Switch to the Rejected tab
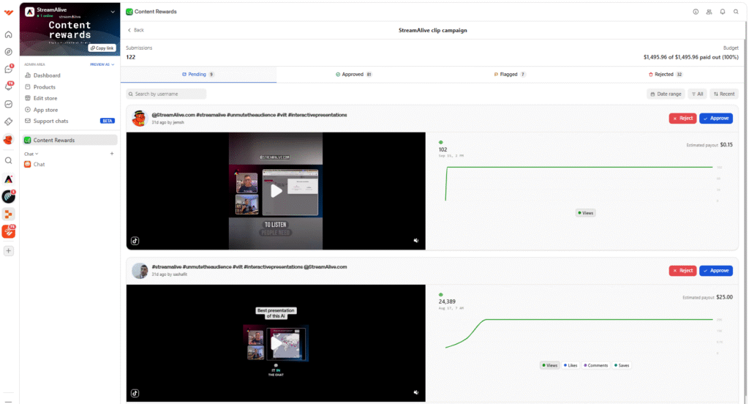The height and width of the screenshot is (404, 749). pyautogui.click(x=666, y=74)
